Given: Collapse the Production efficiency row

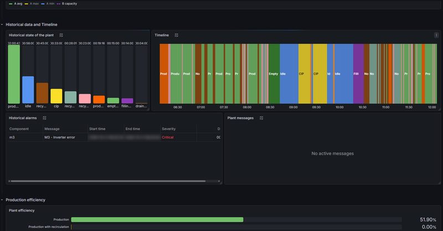Looking at the screenshot, I should pyautogui.click(x=2, y=200).
